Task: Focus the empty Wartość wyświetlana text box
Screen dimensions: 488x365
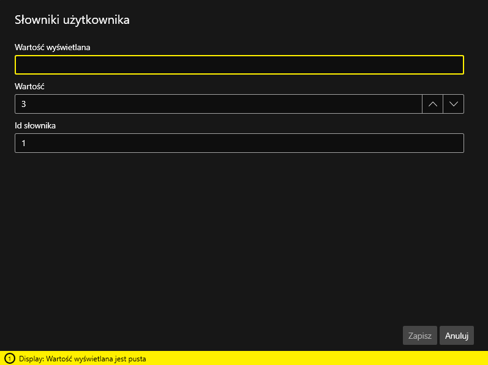Action: (239, 65)
